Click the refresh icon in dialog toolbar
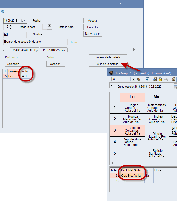The height and width of the screenshot is (201, 177). click(3, 11)
